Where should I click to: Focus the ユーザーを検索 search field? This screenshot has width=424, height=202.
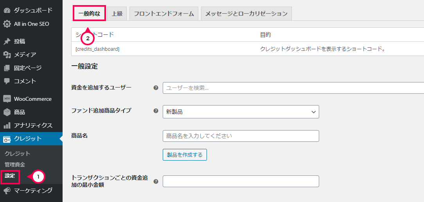(293, 88)
